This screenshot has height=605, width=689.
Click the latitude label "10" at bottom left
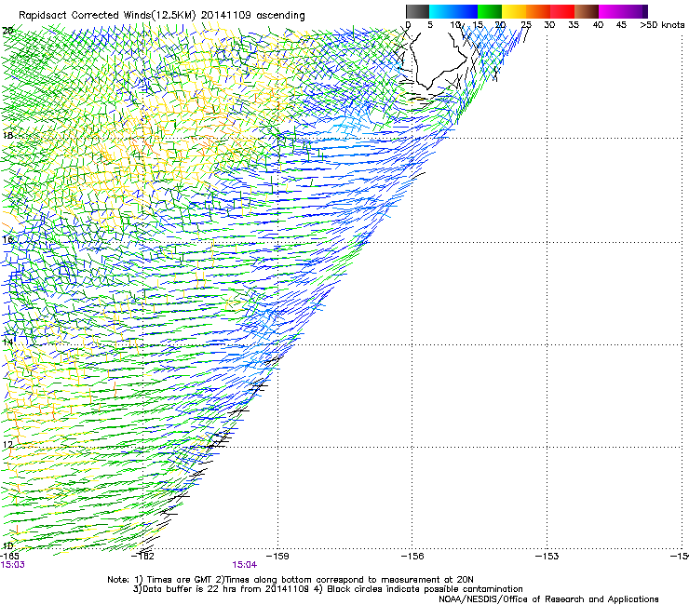(7, 545)
